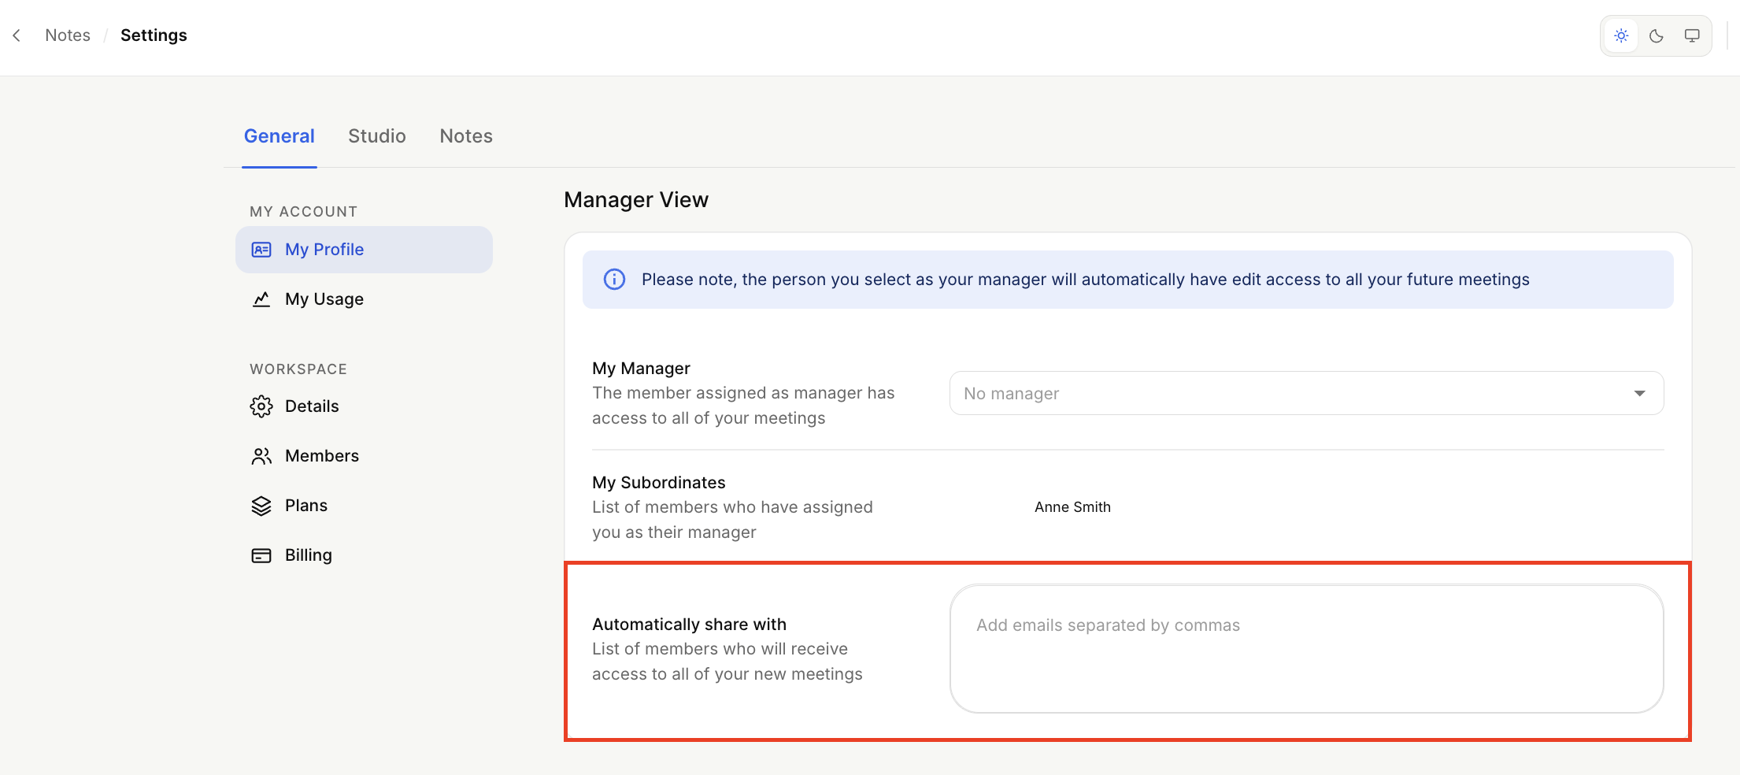Click the info icon in the notice
This screenshot has width=1740, height=775.
[x=614, y=280]
